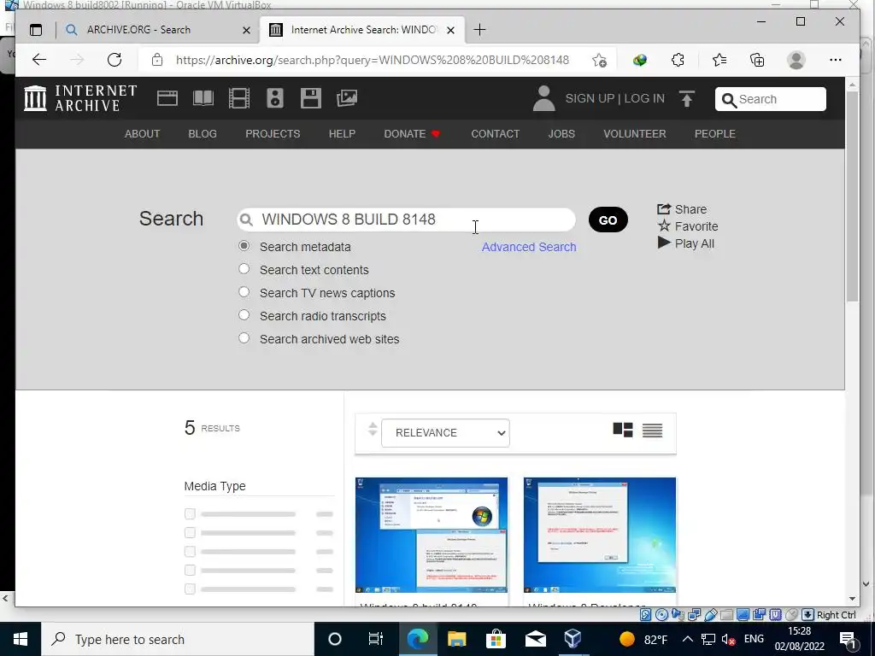Open the Video film-strip icon
875x656 pixels.
coord(239,98)
